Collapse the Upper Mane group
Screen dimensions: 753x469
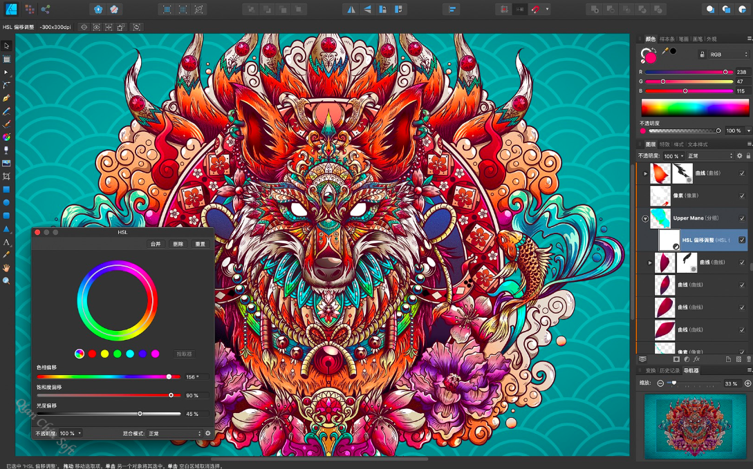[645, 219]
